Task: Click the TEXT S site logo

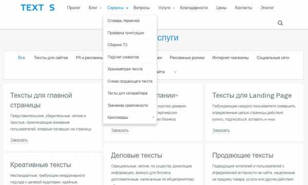Action: [x=37, y=8]
